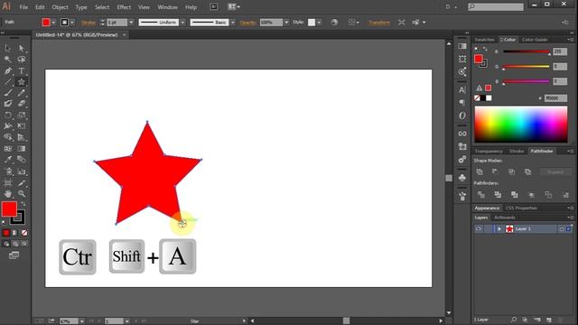Open the Effect menu
578x325 pixels.
coord(124,7)
